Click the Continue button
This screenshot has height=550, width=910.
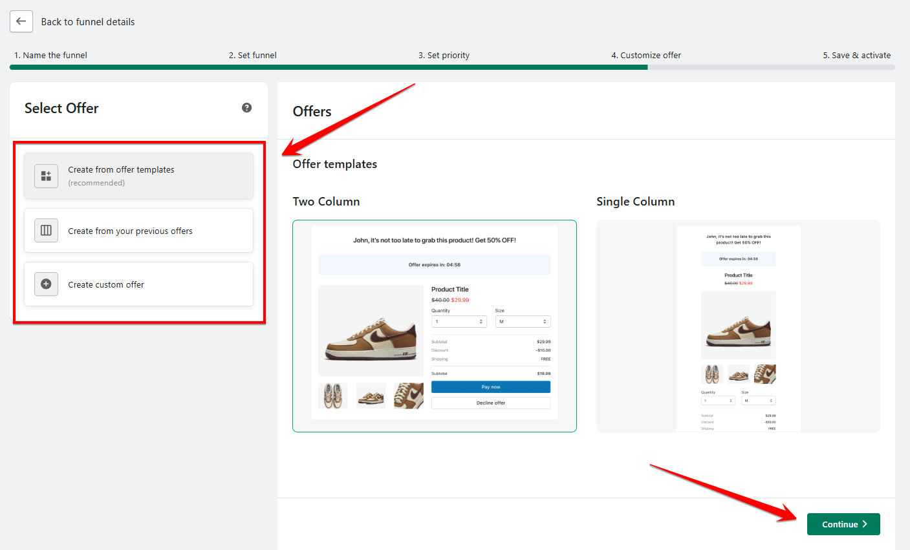[843, 524]
